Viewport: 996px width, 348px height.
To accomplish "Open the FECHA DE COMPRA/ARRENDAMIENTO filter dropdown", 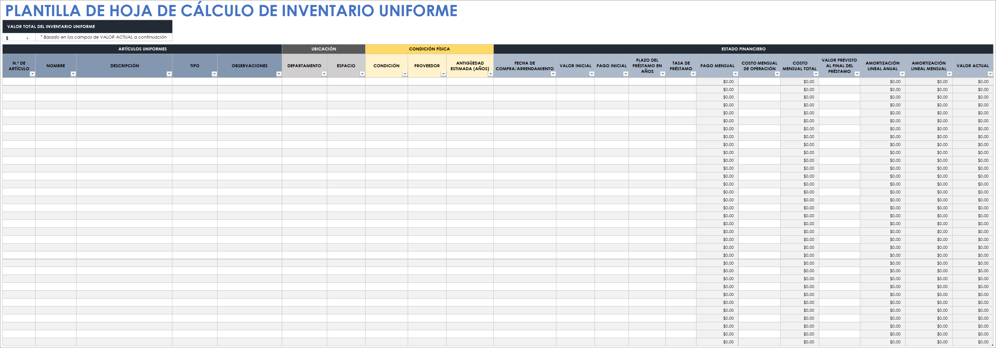I will pos(553,74).
